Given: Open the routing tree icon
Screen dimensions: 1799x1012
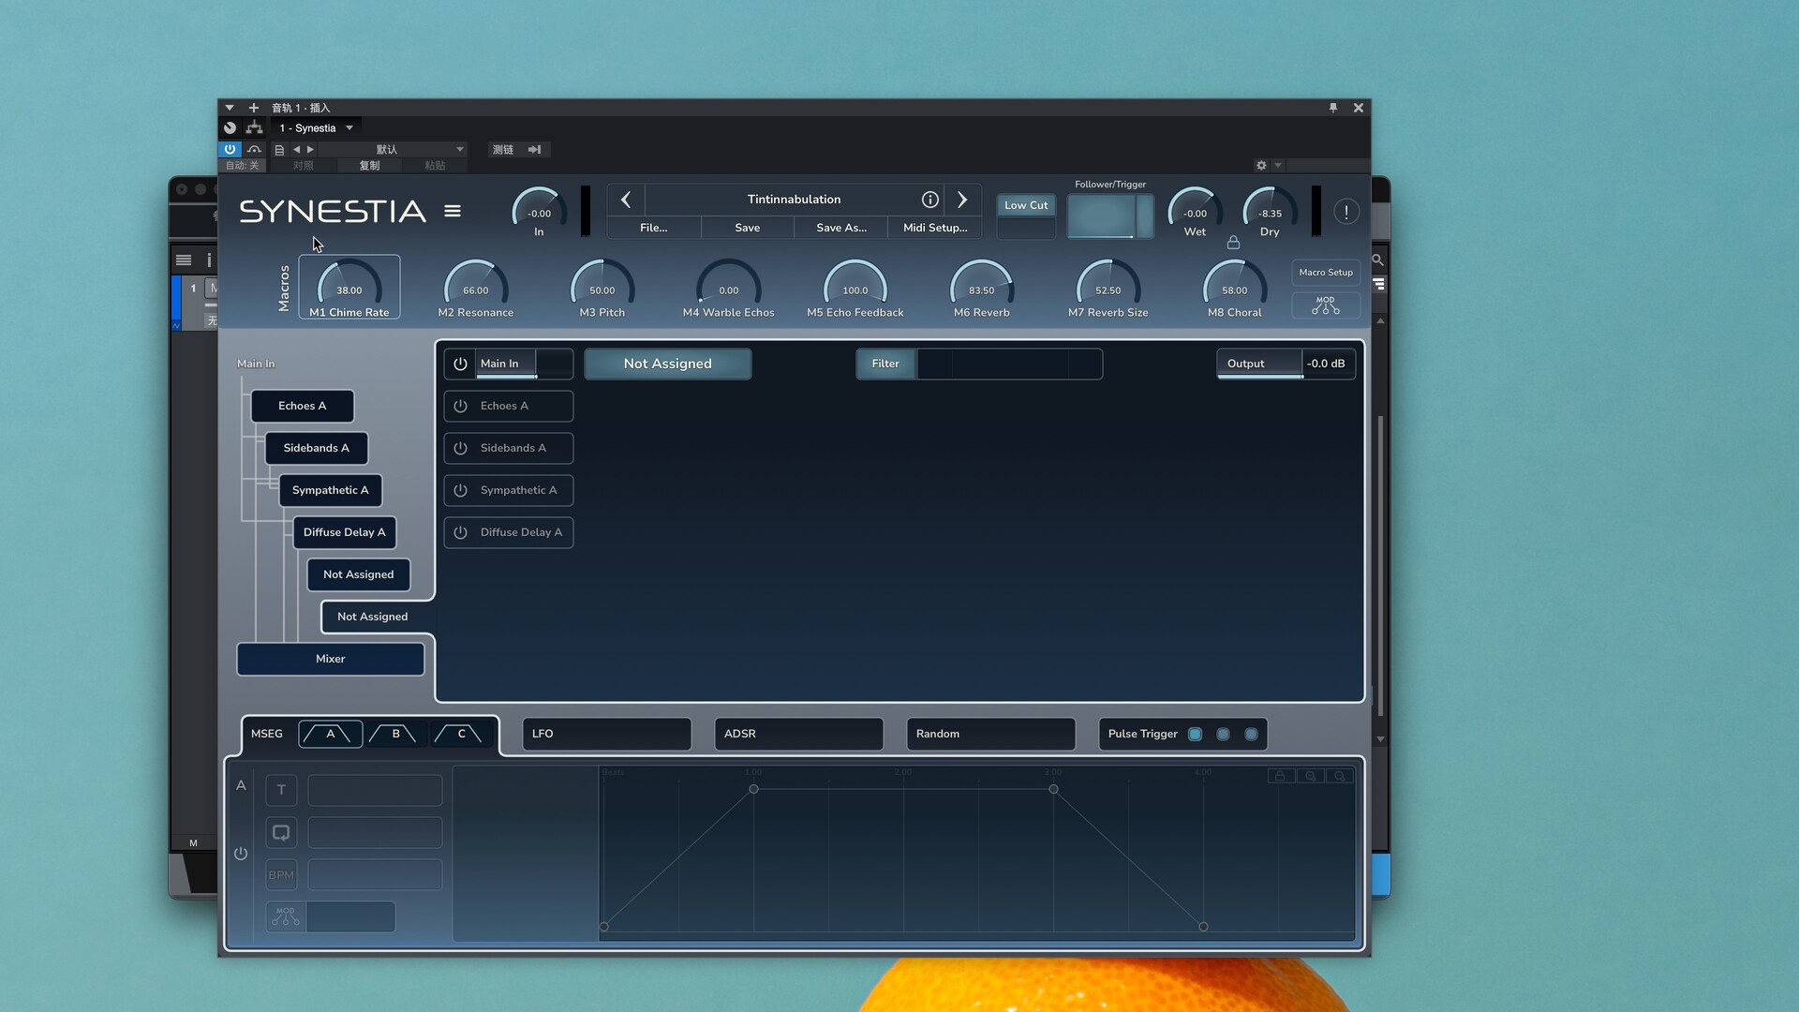Looking at the screenshot, I should click(x=254, y=127).
